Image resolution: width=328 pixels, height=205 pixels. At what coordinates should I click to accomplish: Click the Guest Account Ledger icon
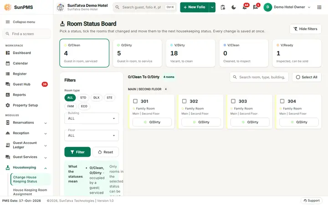pyautogui.click(x=8, y=145)
